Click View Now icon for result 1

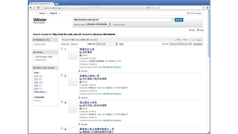79,71
